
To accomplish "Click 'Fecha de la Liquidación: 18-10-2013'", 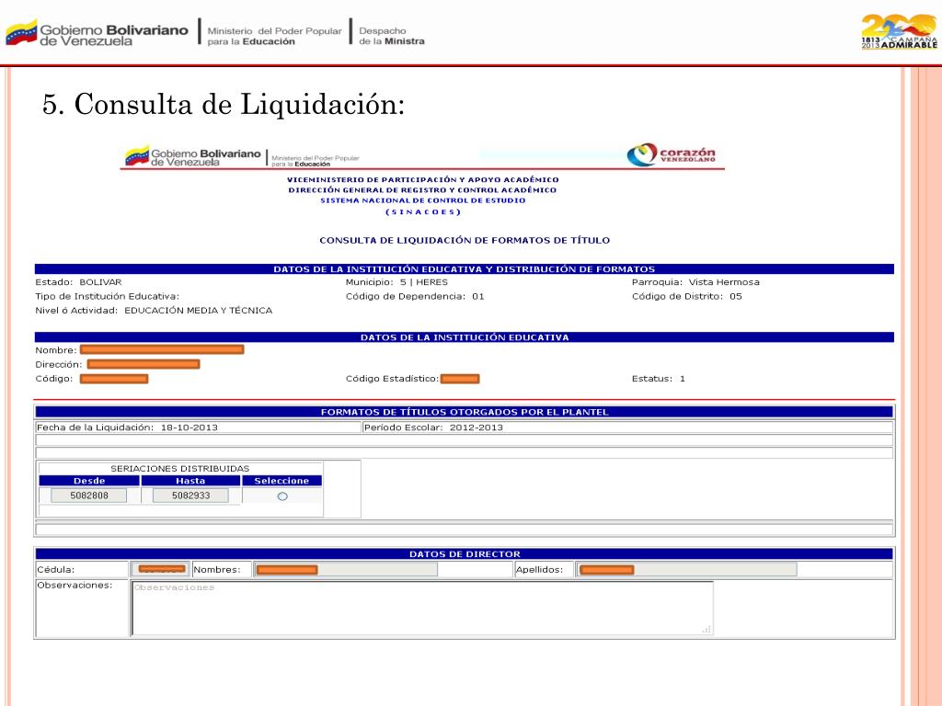I will pyautogui.click(x=127, y=427).
